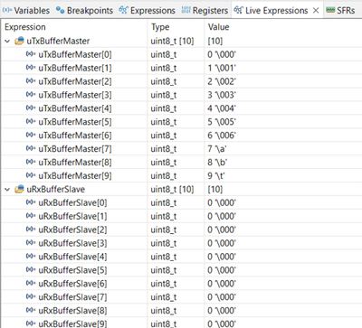Select the uRxBufferSlave root row
The width and height of the screenshot is (362, 328).
[181, 190]
